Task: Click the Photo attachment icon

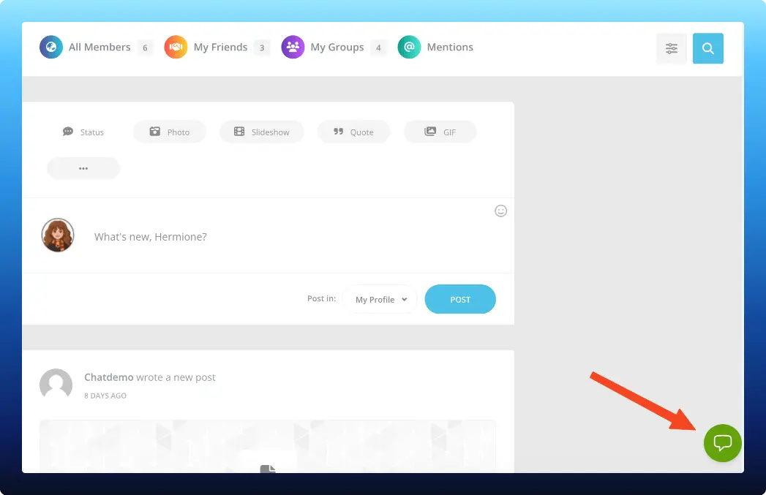Action: 154,132
